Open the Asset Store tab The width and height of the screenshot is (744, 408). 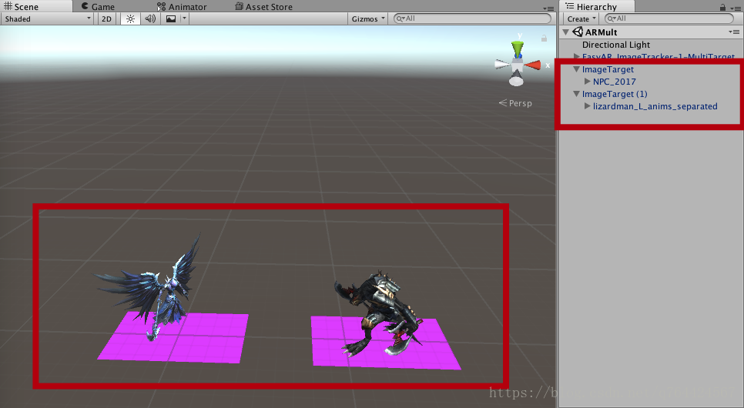tap(264, 7)
